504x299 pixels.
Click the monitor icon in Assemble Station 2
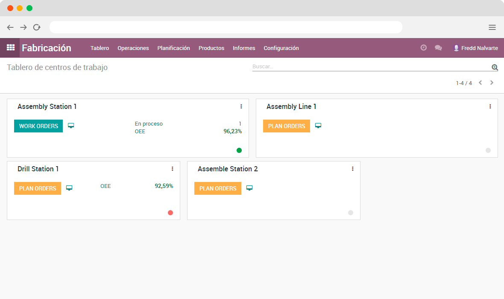point(249,188)
